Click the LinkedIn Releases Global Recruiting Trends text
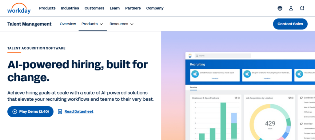Image resolution: width=315 pixels, height=140 pixels. [x=217, y=73]
